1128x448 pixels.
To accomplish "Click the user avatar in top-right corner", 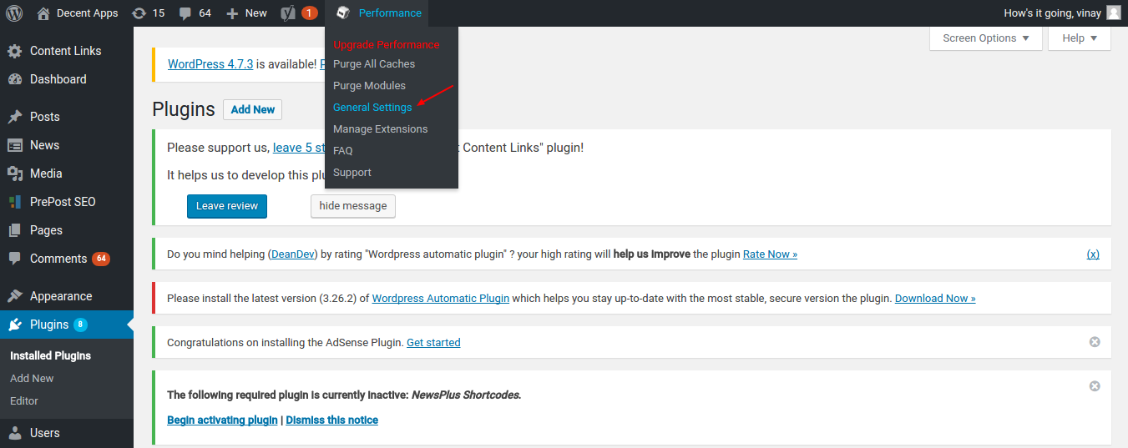I will (1113, 13).
